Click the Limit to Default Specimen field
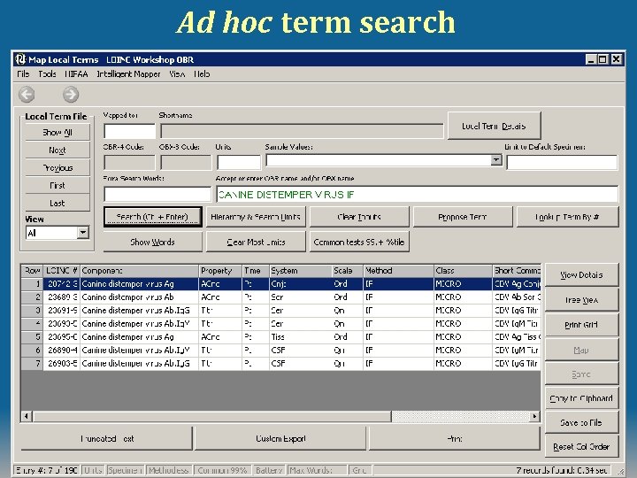The height and width of the screenshot is (478, 637). [562, 162]
